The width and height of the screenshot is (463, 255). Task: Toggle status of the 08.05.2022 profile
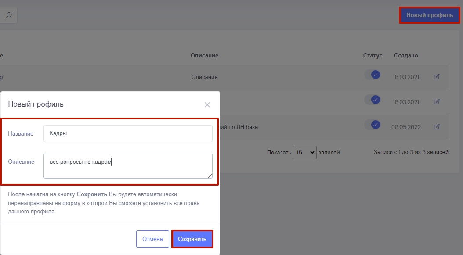372,125
